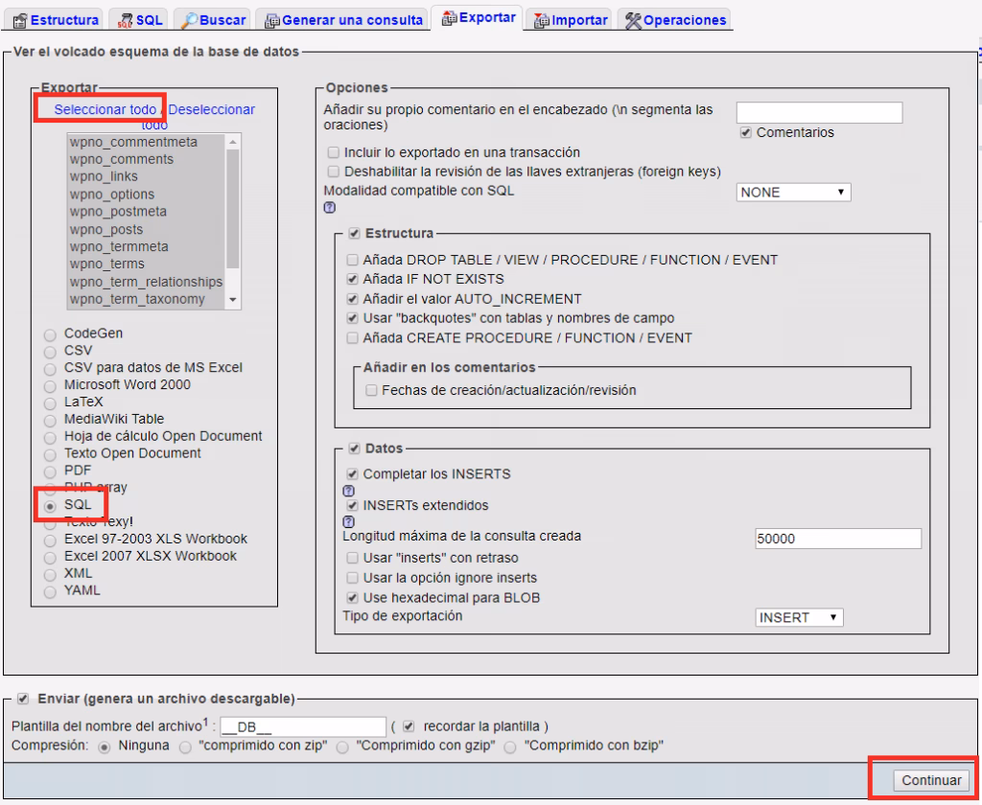Open help icon below Completar los INSERTS
The image size is (982, 805).
pos(349,491)
